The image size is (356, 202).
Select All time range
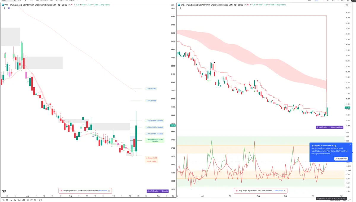(x=35, y=200)
